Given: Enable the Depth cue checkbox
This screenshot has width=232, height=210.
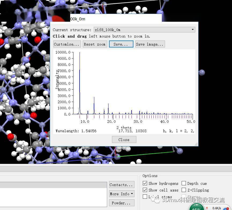Looking at the screenshot, I should coord(184,183).
